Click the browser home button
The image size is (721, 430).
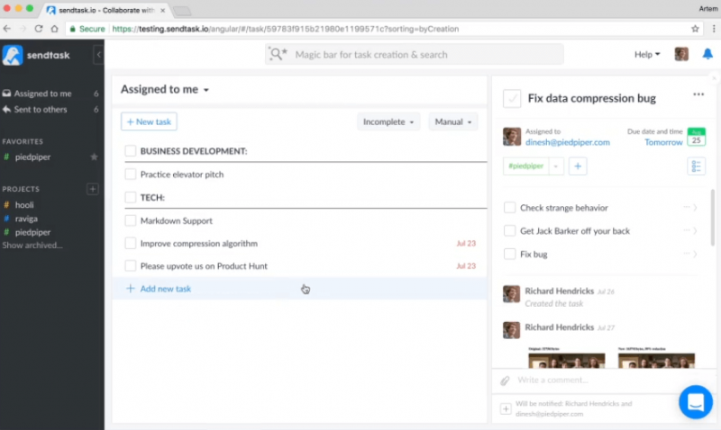(x=54, y=29)
